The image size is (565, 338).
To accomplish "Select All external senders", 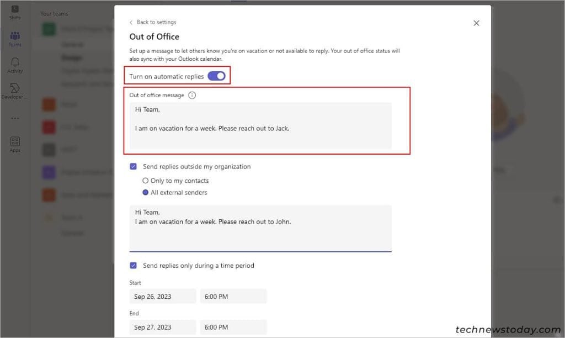I will [145, 193].
